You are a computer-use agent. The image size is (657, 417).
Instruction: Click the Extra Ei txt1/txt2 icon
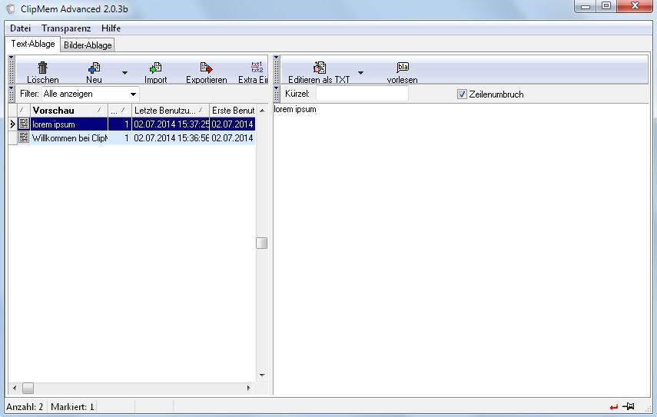(257, 67)
